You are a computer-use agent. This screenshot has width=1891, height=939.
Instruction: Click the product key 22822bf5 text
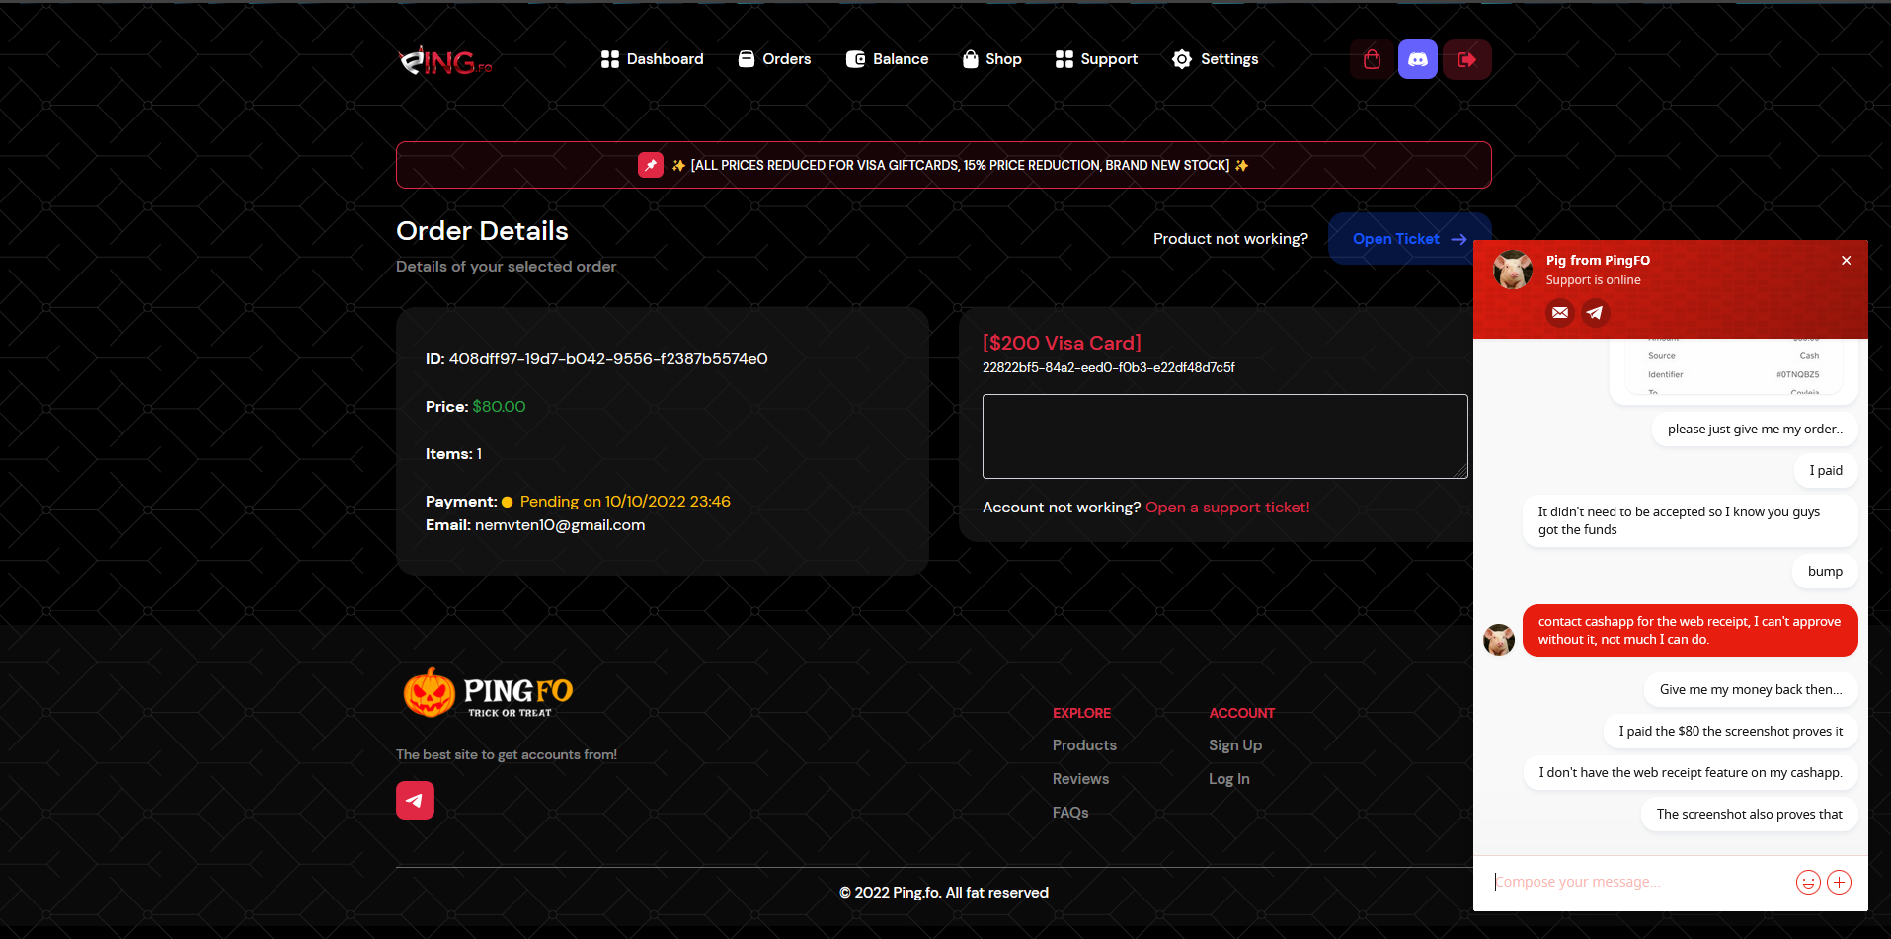[x=1108, y=367]
